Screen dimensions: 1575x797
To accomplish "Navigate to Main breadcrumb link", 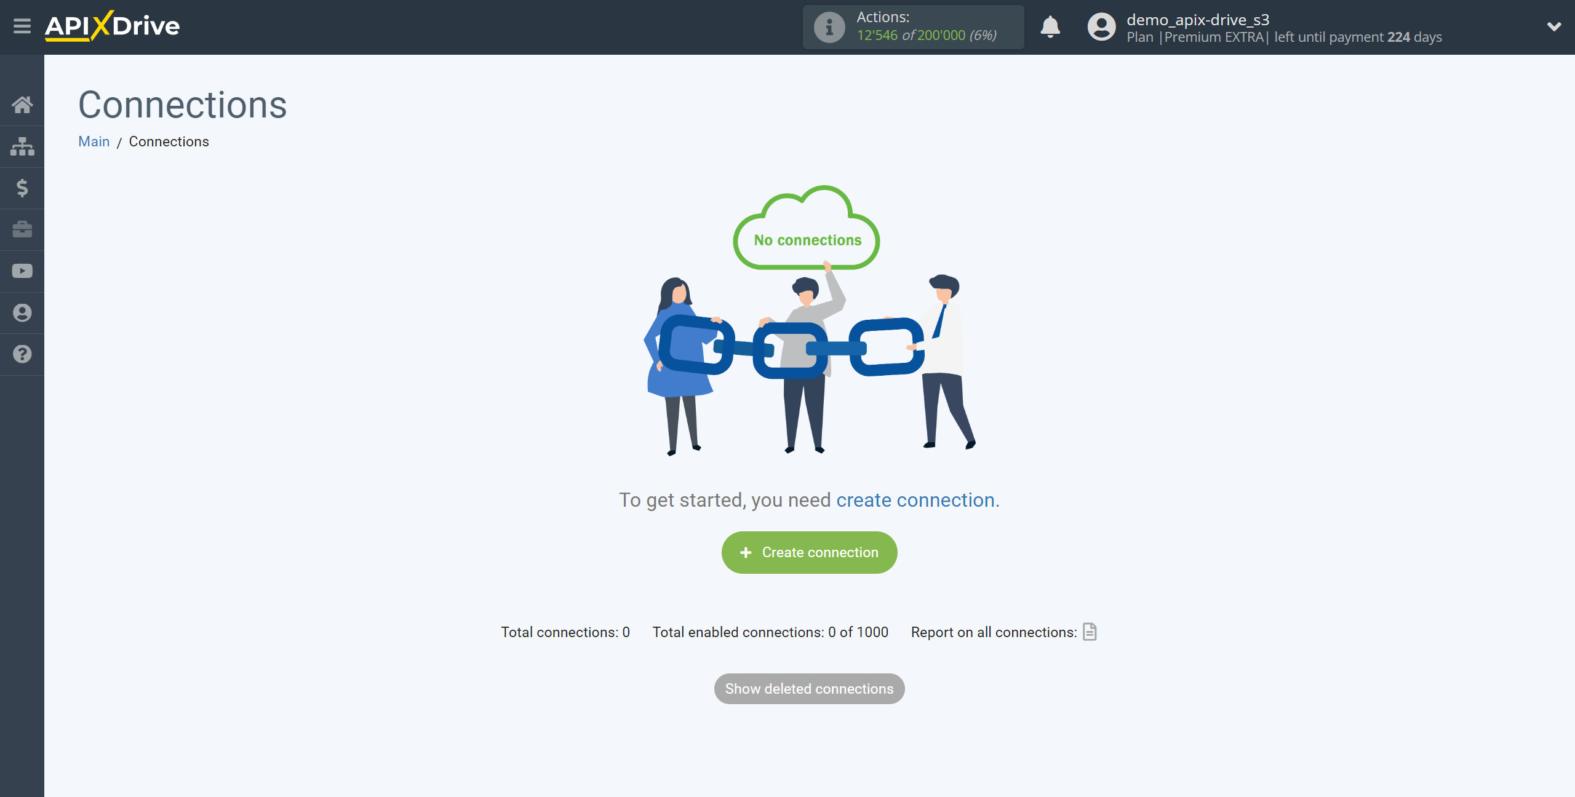I will tap(94, 140).
